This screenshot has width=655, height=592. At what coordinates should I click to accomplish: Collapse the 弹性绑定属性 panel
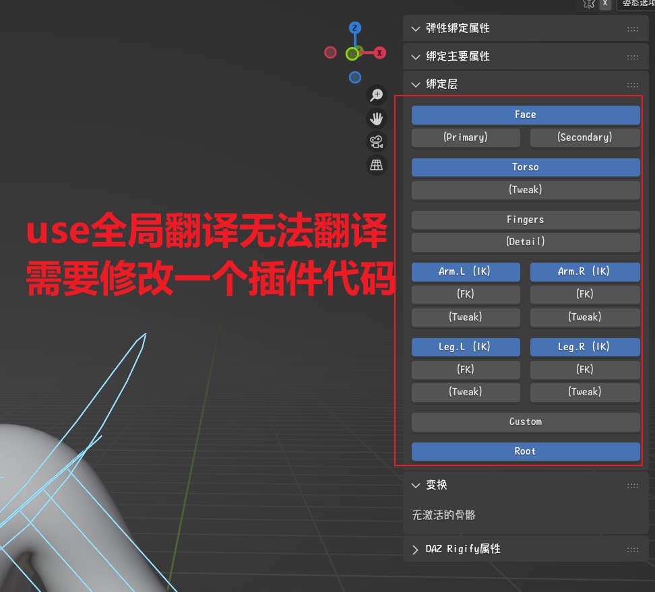pos(416,29)
